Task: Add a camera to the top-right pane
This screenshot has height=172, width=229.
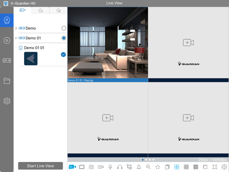Action: pos(188,42)
